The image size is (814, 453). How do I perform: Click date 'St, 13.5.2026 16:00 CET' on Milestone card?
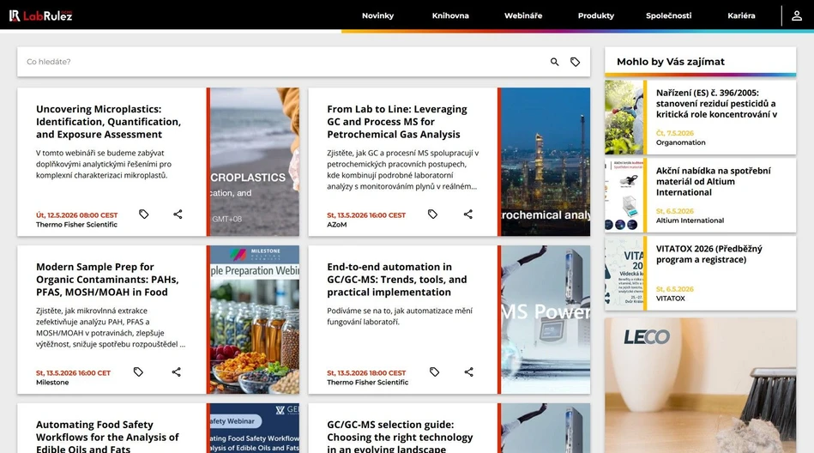pyautogui.click(x=73, y=373)
